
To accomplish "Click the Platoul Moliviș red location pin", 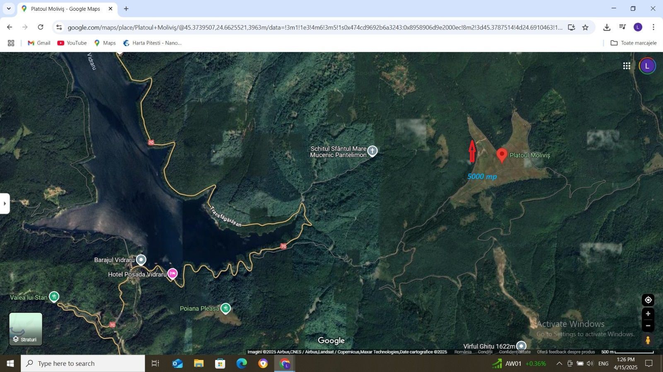I will (x=502, y=155).
